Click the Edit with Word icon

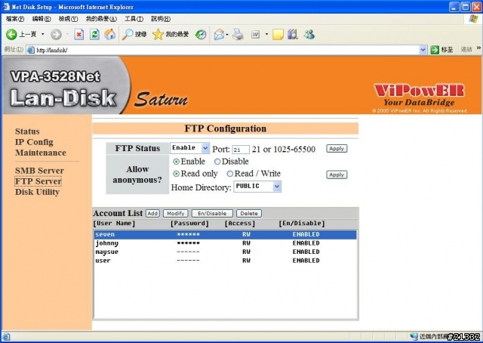pos(255,34)
